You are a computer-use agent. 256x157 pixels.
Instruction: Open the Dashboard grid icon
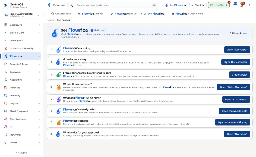[x=6, y=25]
